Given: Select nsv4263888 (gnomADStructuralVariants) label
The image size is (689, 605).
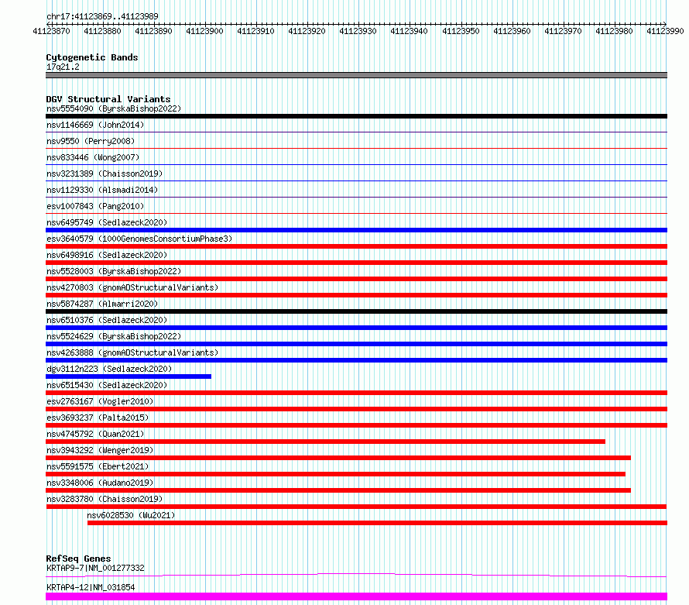Looking at the screenshot, I should 132,352.
